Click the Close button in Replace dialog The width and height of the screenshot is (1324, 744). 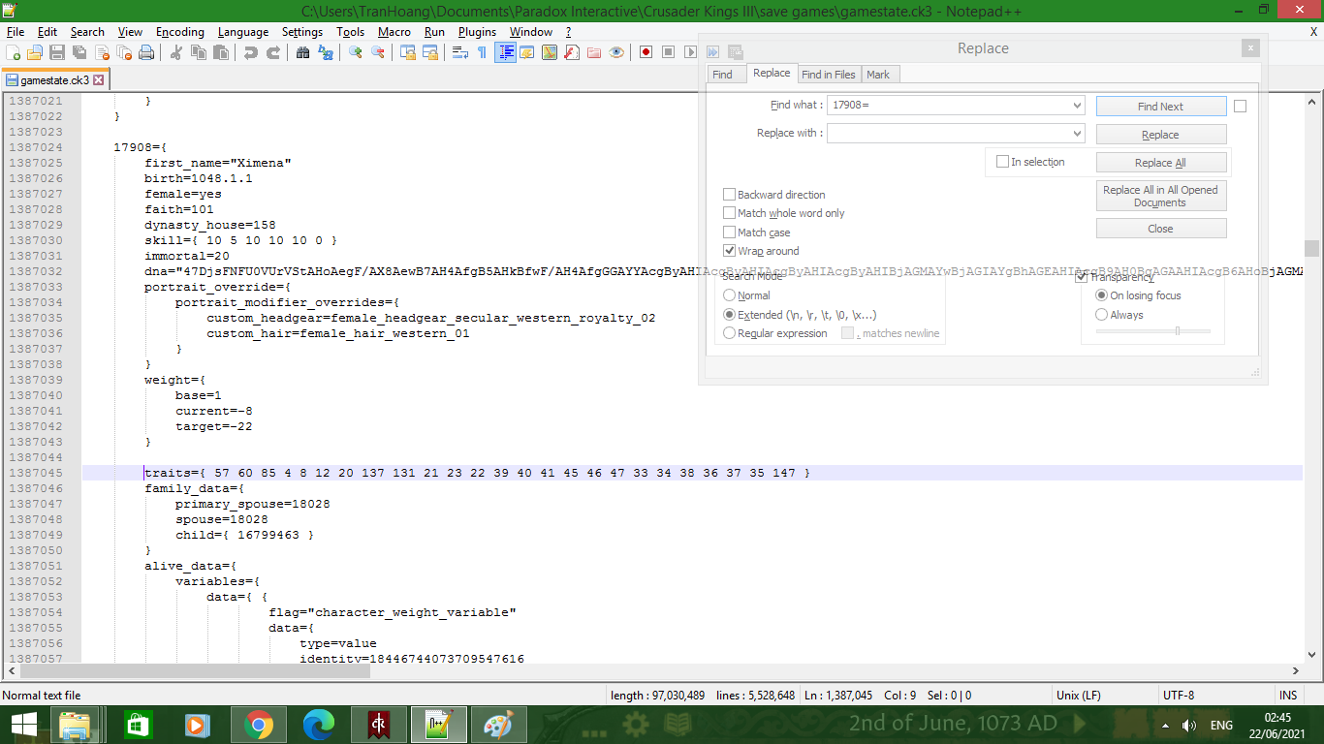pyautogui.click(x=1161, y=229)
